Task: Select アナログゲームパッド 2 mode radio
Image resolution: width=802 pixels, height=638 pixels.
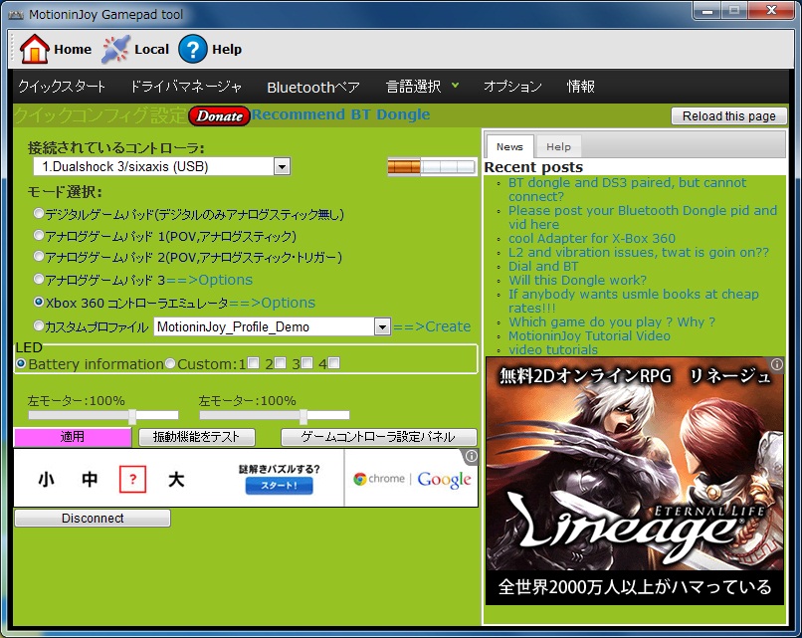Action: pyautogui.click(x=39, y=256)
